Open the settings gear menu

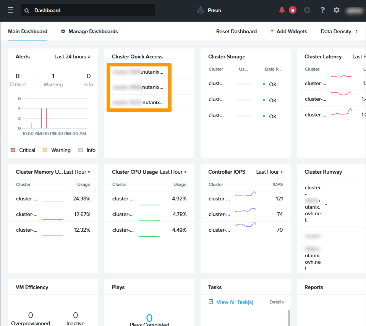[337, 10]
